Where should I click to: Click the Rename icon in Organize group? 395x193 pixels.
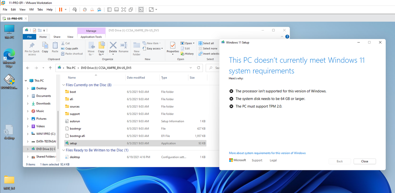[x=123, y=47]
